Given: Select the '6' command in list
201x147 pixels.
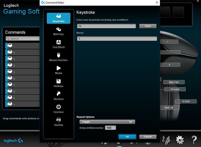Looking at the screenshot, I should (22, 78).
